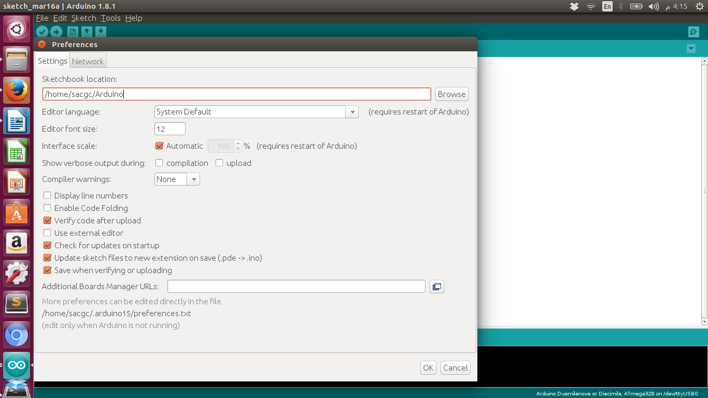Click the Verify checkmark toolbar icon
The height and width of the screenshot is (398, 708).
(43, 32)
